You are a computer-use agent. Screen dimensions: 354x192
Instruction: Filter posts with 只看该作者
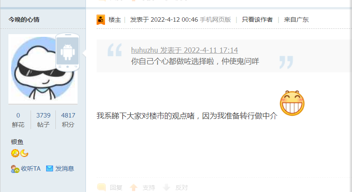tap(257, 20)
